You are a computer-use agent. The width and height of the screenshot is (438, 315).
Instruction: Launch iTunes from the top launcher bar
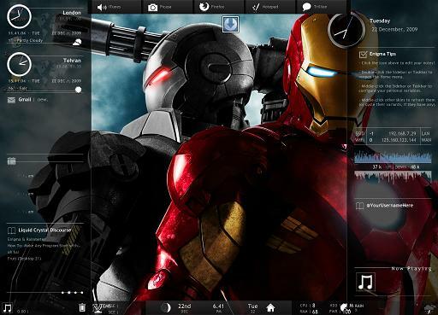109,7
